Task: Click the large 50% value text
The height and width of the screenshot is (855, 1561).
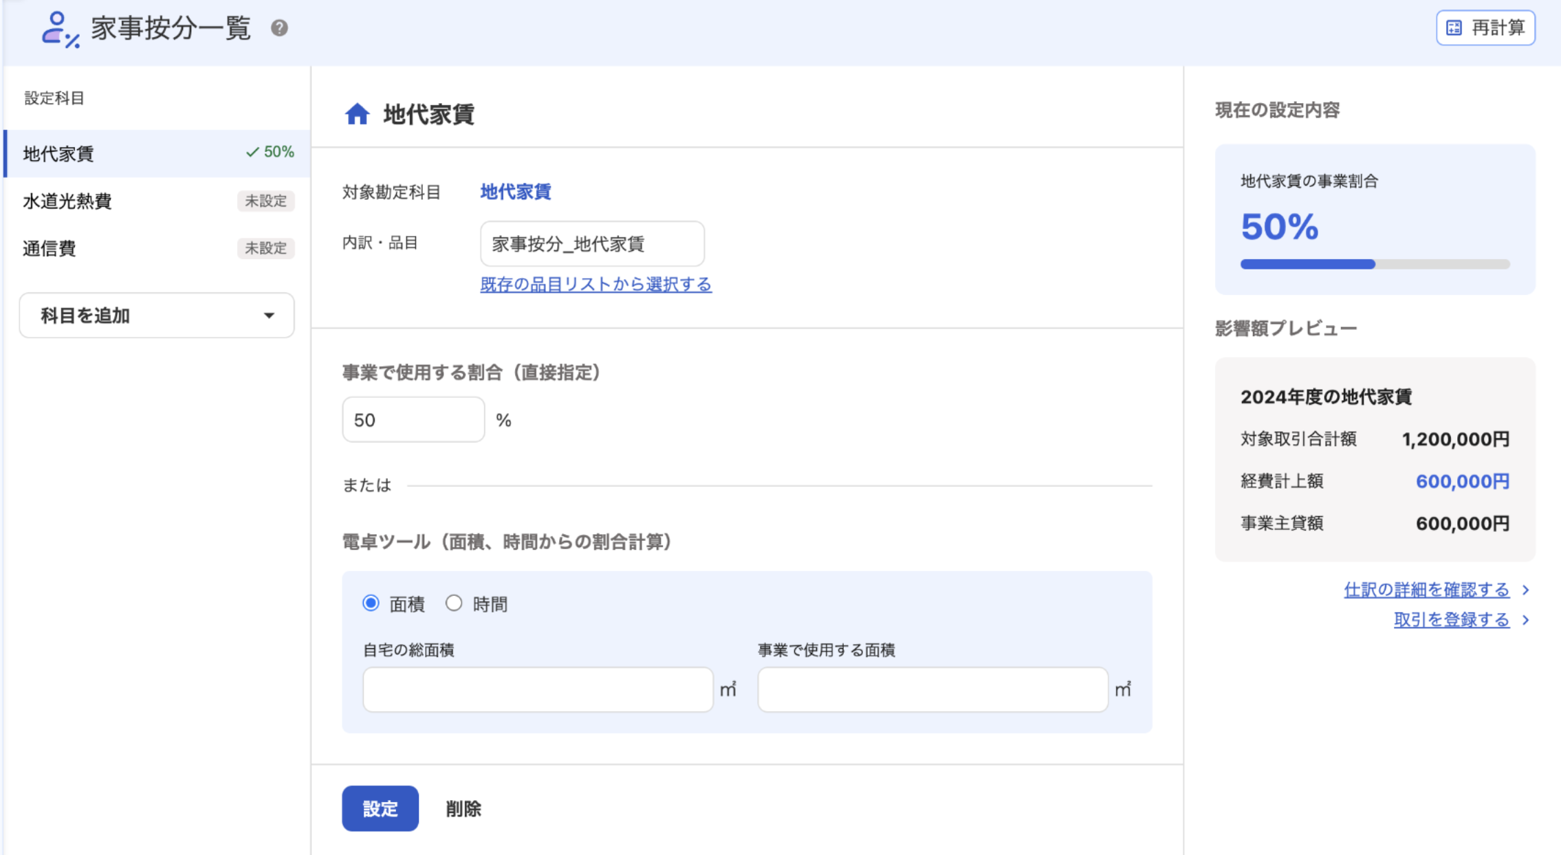Action: [x=1280, y=226]
